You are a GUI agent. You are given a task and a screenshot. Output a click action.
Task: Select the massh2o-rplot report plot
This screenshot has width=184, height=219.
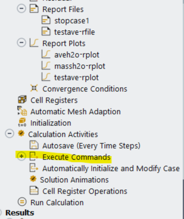point(79,66)
